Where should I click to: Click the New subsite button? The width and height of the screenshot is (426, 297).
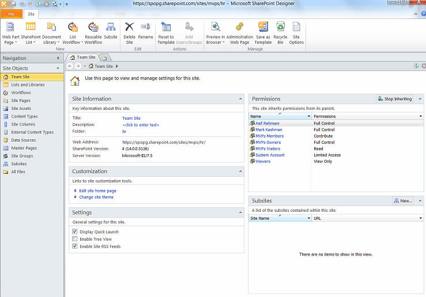[x=402, y=201]
